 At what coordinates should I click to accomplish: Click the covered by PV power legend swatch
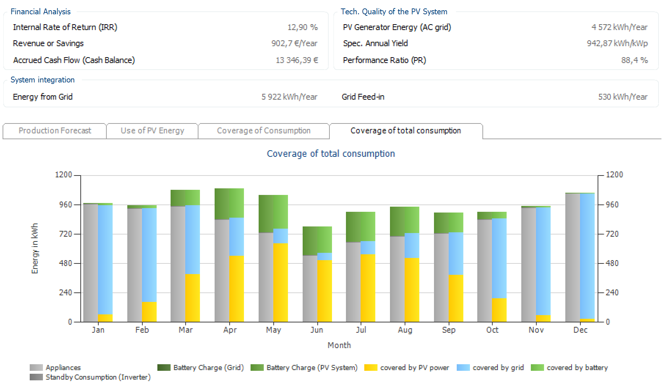pyautogui.click(x=371, y=368)
